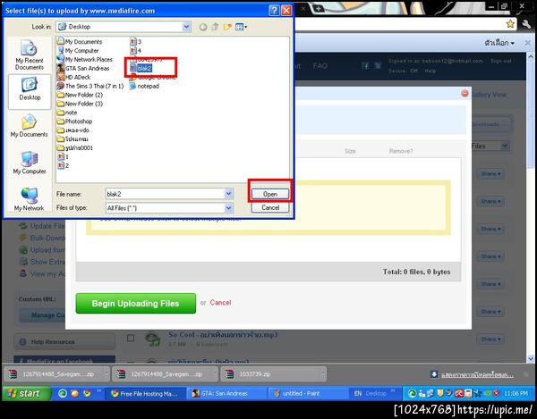Open My Recent Documents in places bar
The height and width of the screenshot is (419, 537).
pyautogui.click(x=30, y=55)
